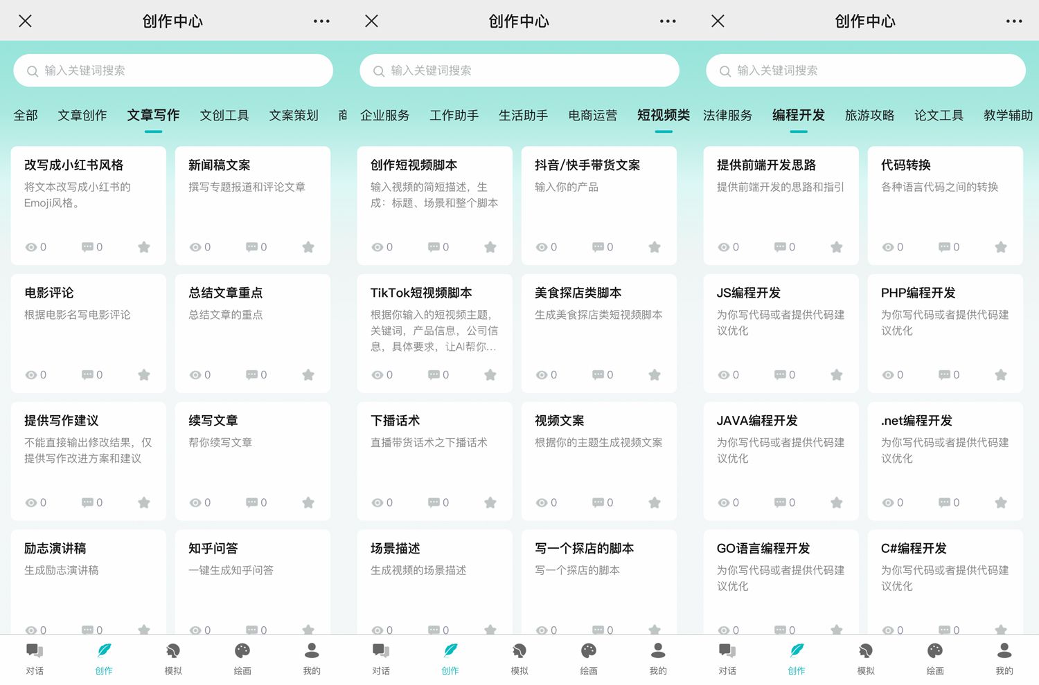Open the 知乎问答 template card
Viewport: 1039px width, 685px height.
[253, 582]
